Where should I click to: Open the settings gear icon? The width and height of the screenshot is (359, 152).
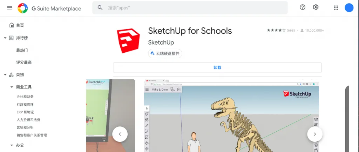[316, 7]
